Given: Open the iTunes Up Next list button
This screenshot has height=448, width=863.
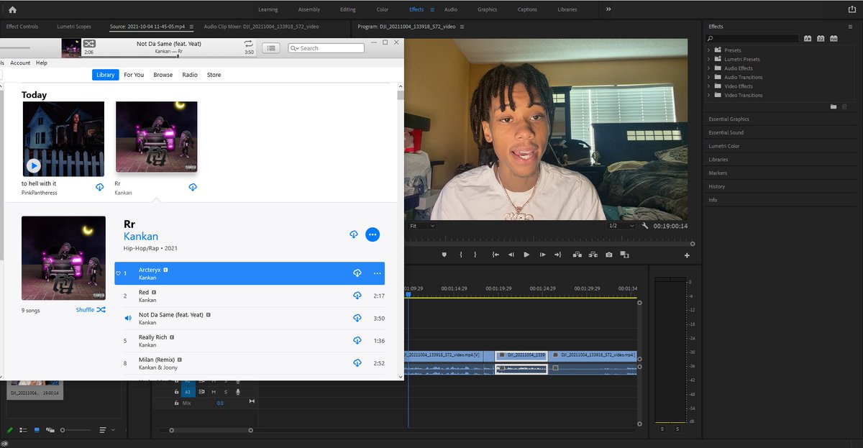Looking at the screenshot, I should tap(270, 48).
